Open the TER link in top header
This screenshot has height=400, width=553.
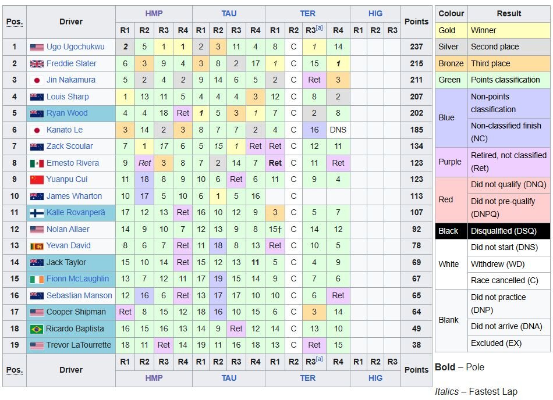click(307, 13)
